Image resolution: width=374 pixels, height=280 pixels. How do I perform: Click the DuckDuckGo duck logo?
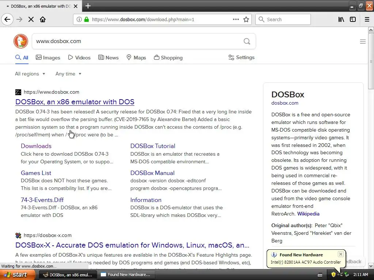click(x=21, y=41)
